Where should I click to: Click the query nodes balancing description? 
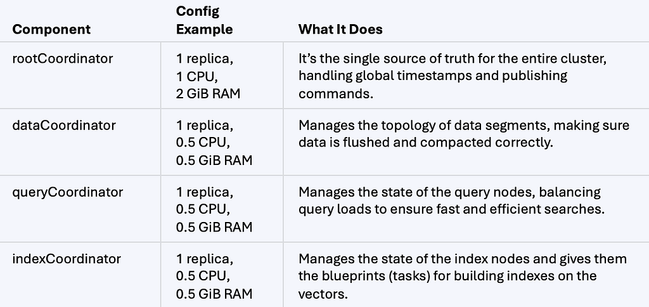[451, 201]
